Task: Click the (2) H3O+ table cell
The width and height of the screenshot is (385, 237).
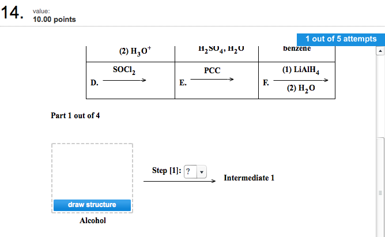Action: [130, 54]
